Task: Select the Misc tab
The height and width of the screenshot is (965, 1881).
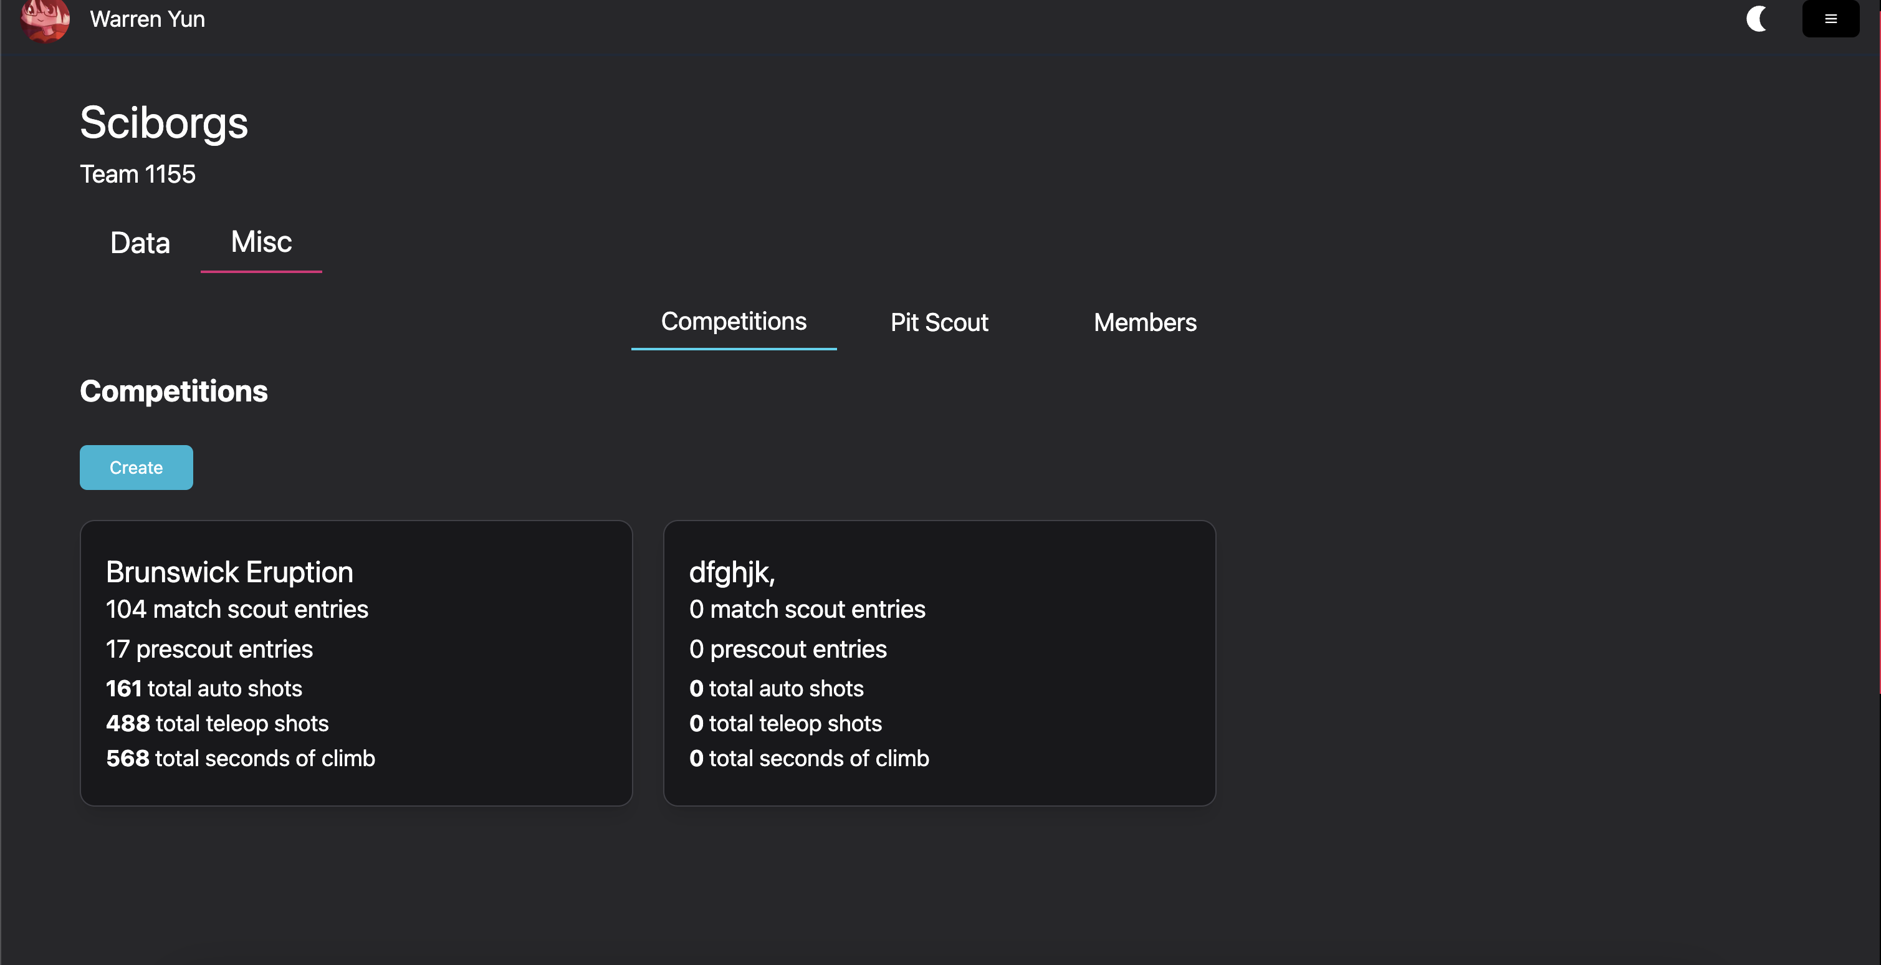Action: (261, 242)
